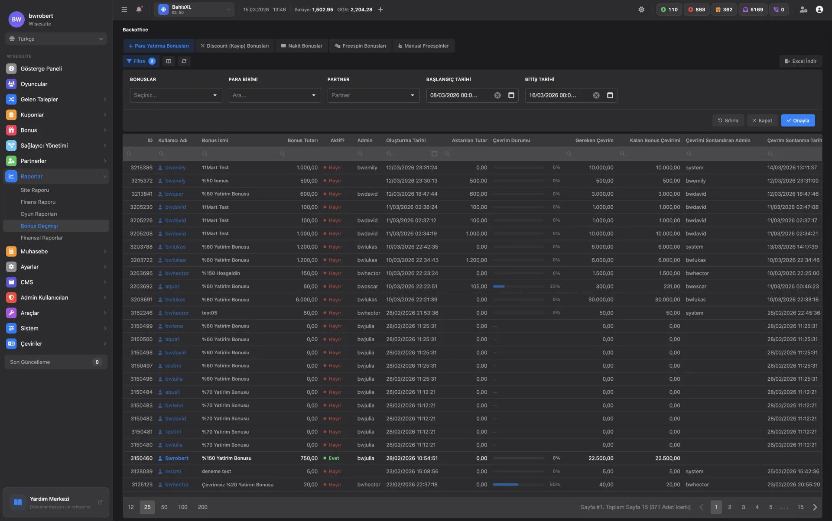Open the Türkçe language selector
Screen dimensions: 832x521
[56, 39]
